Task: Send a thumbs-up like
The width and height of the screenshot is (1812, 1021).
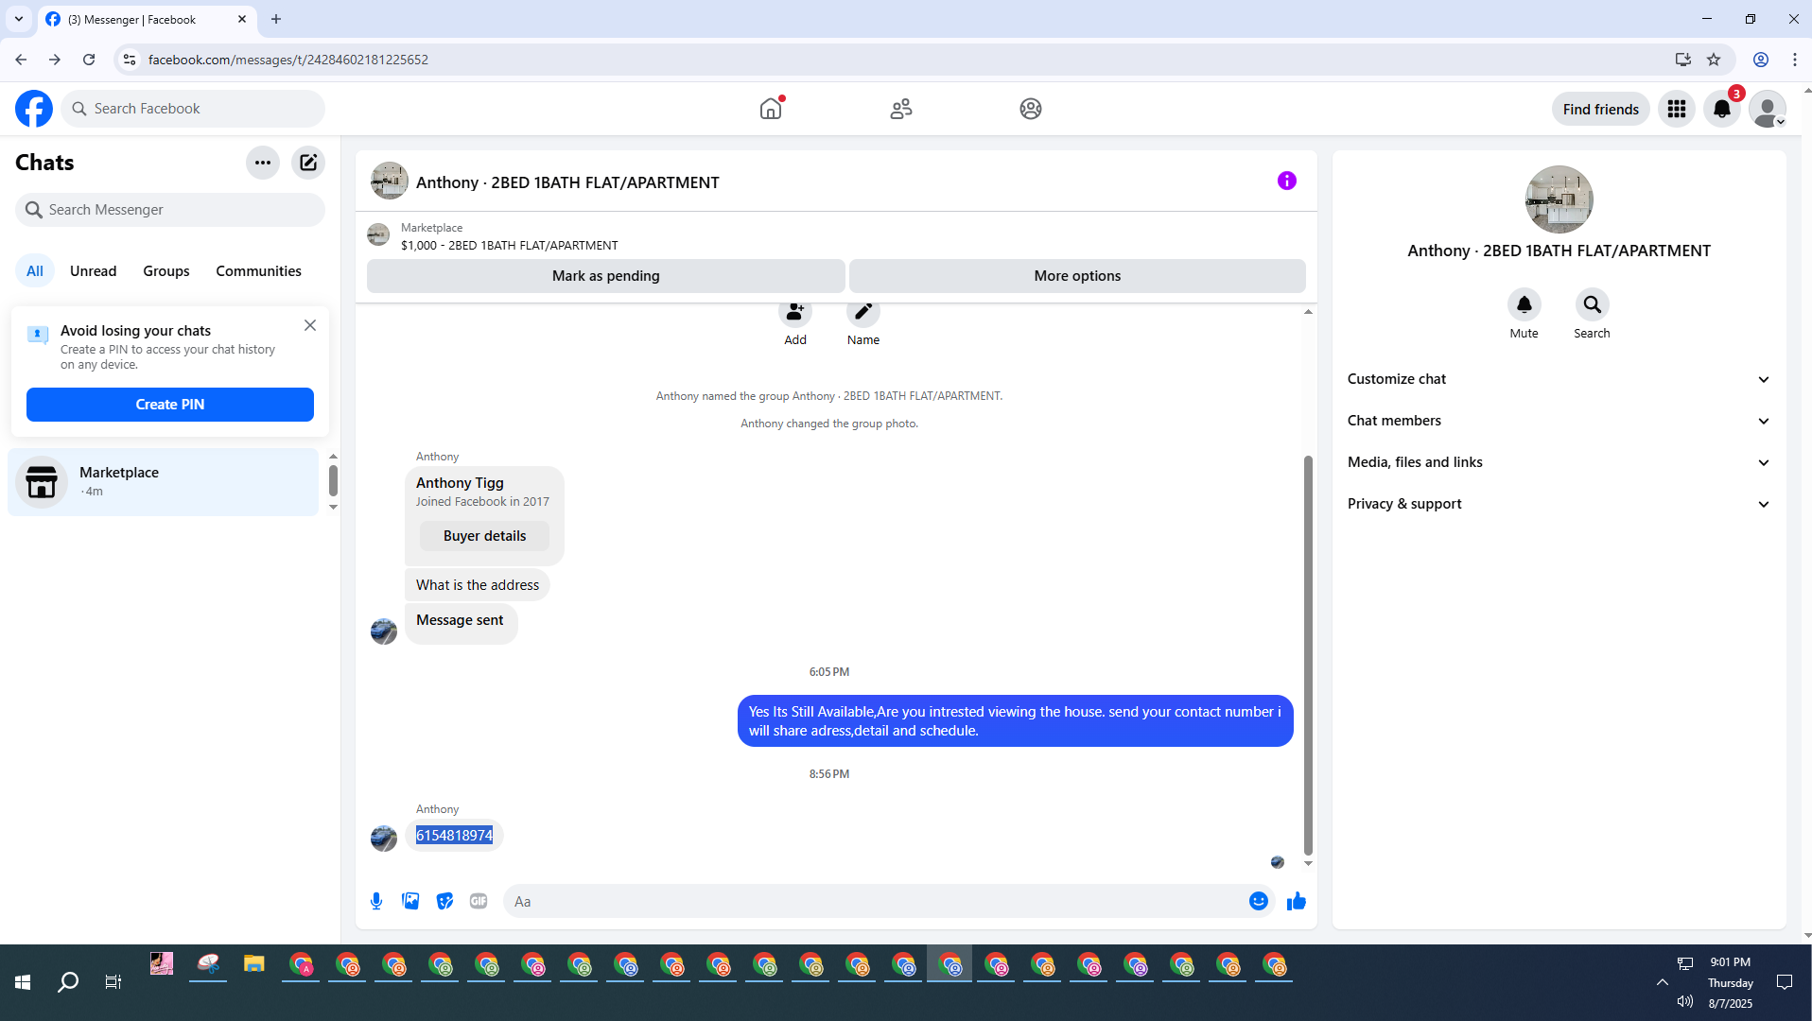Action: tap(1297, 901)
